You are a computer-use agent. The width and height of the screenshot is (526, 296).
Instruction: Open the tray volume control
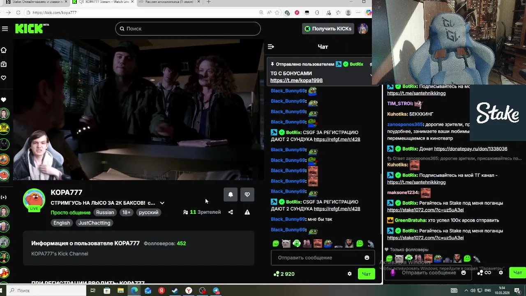click(473, 291)
